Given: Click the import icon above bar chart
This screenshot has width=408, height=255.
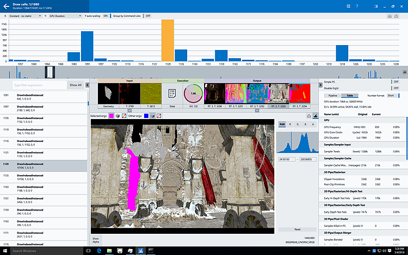Looking at the screenshot, I should tap(390, 16).
